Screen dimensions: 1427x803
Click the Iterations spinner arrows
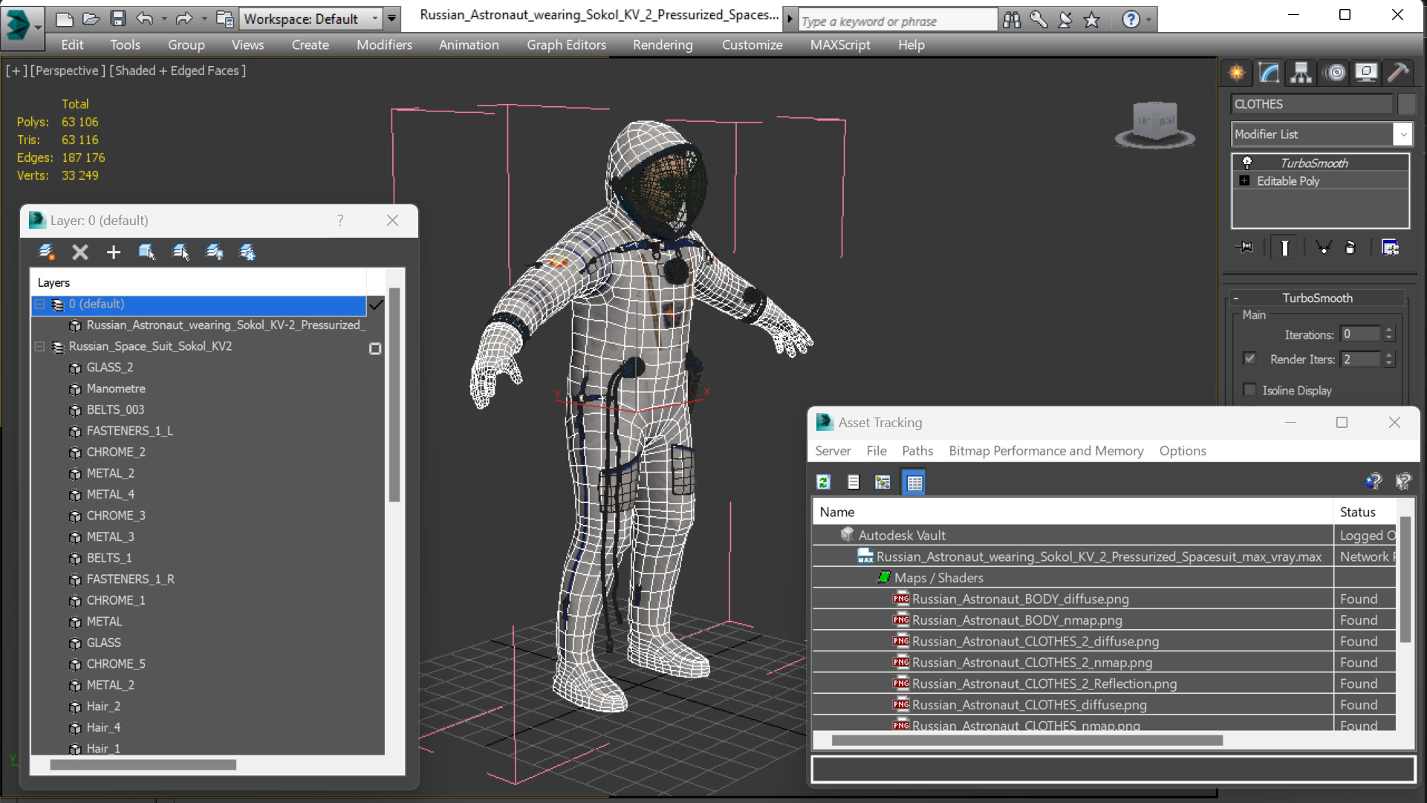[x=1388, y=334]
